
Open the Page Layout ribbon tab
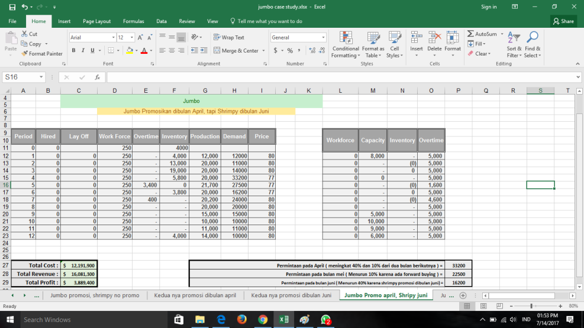[96, 21]
